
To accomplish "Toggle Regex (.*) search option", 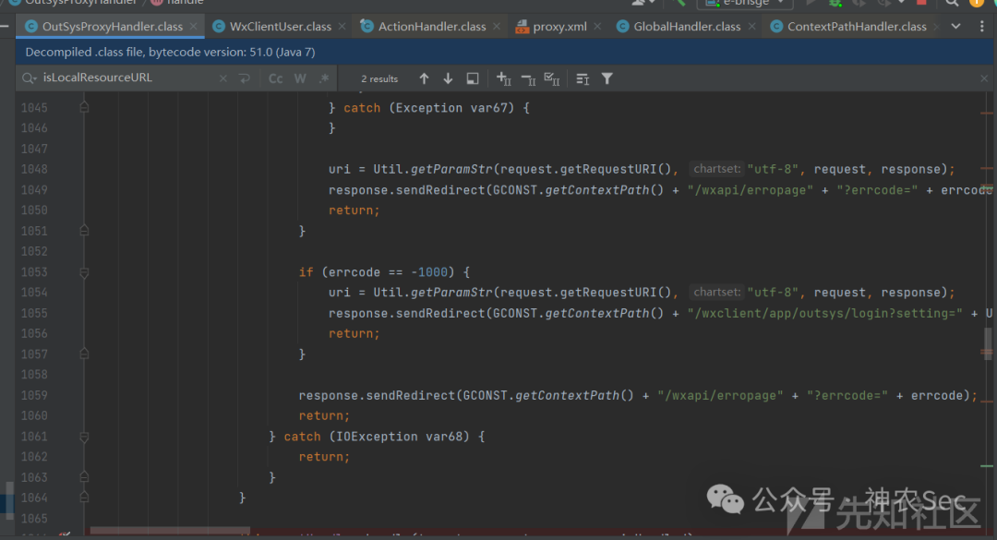I will coord(324,78).
